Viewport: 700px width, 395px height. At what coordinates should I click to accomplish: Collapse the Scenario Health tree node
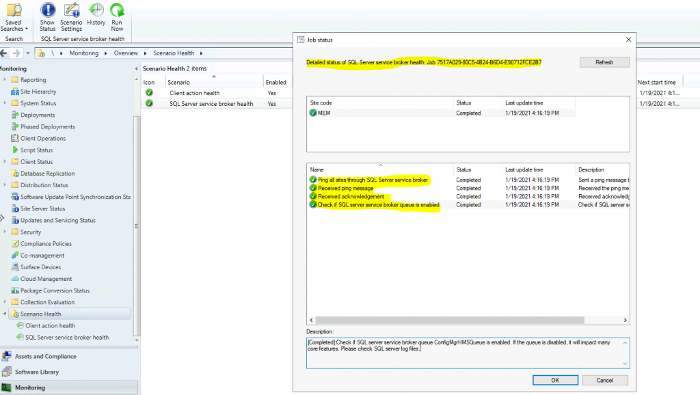[5, 314]
